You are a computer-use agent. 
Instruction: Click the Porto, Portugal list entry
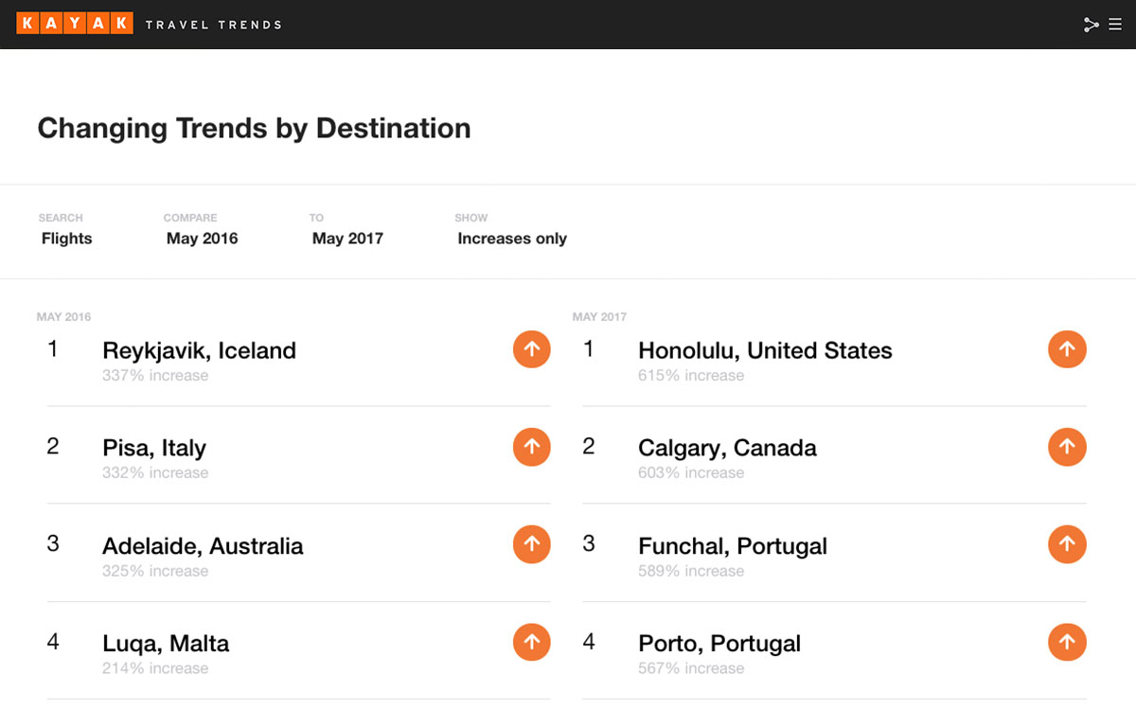click(x=719, y=644)
